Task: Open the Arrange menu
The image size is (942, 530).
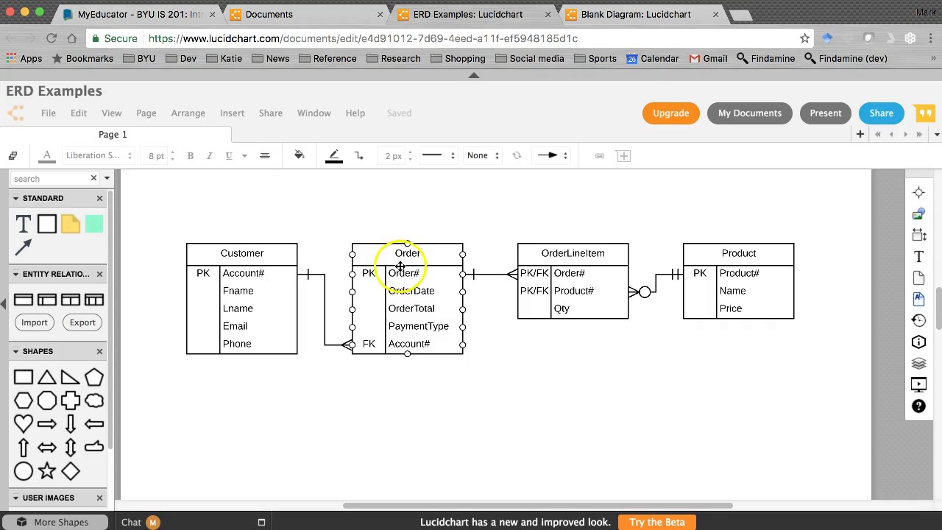Action: 188,113
